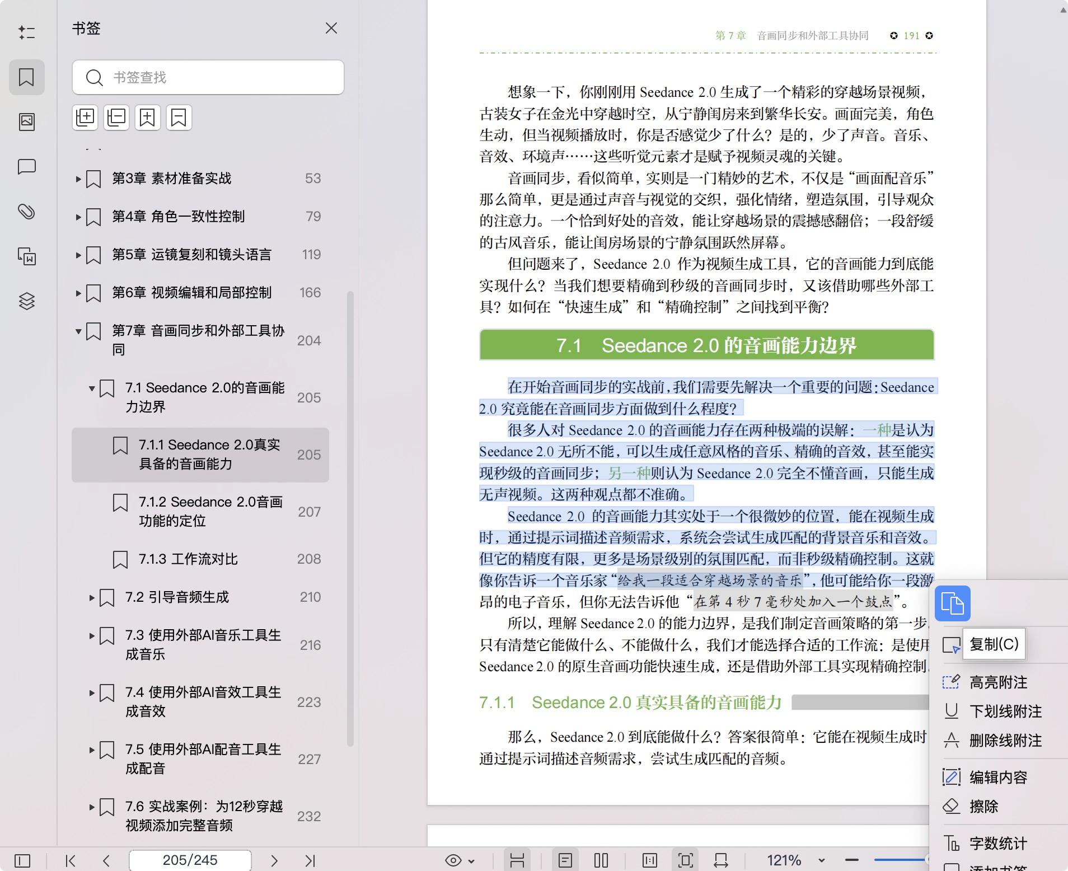
Task: Go to bookmark 7.1.3 工作流对比
Action: point(200,559)
